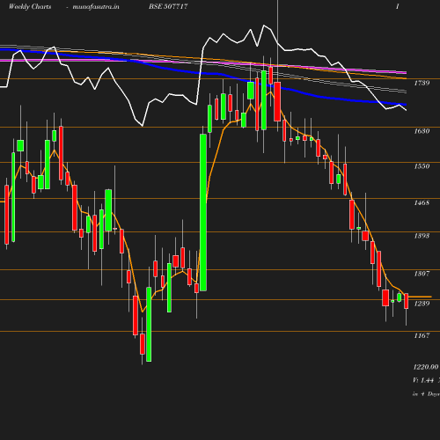This screenshot has height=440, width=440.
Task: Click the 1167 price axis label
Action: pos(422,335)
